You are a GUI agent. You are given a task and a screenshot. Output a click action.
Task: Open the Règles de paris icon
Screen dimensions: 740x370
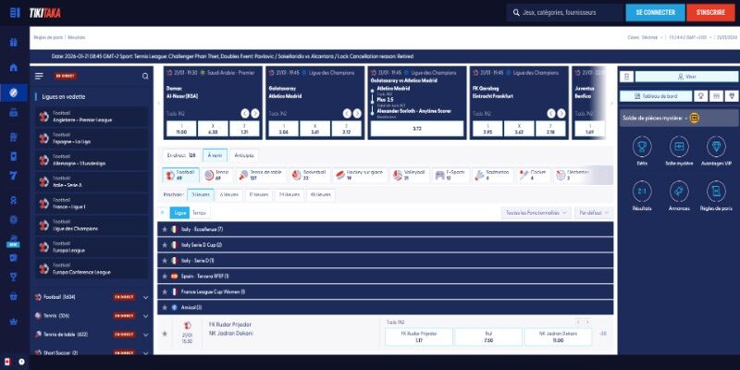tap(718, 194)
